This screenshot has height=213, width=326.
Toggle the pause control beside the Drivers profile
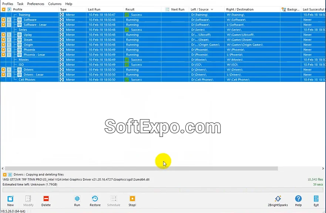tap(9, 70)
